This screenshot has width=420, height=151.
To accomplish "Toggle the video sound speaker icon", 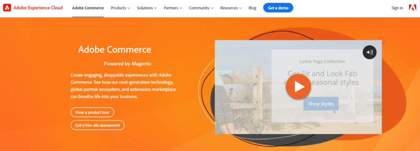I will [x=370, y=52].
